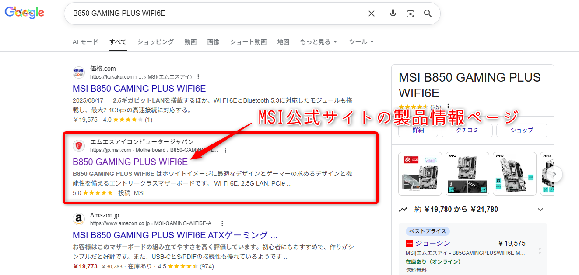The width and height of the screenshot is (579, 275).
Task: Clear the search box text
Action: coord(371,14)
